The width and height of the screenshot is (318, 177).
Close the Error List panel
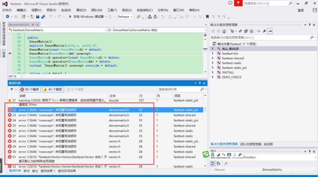(204, 83)
